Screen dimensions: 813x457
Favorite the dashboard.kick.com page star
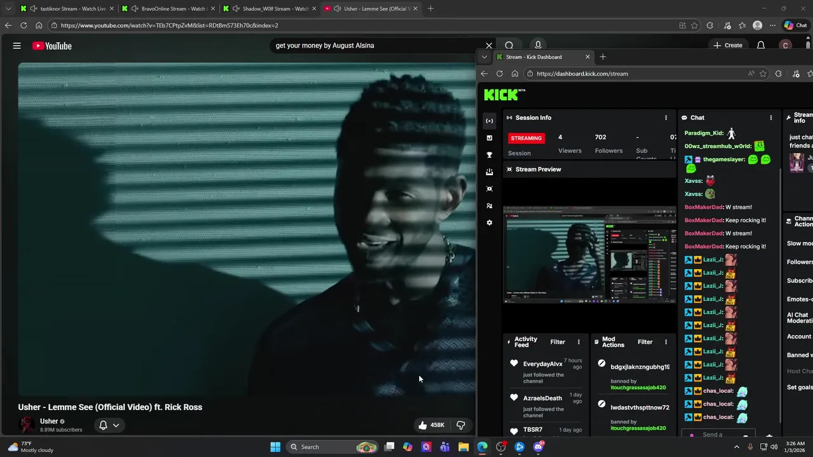(763, 74)
